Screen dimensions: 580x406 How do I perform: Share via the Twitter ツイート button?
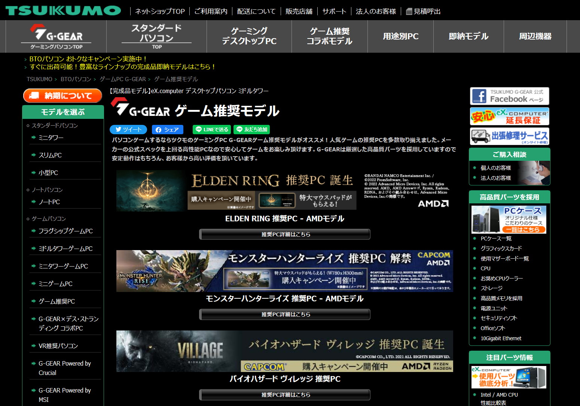pos(129,129)
